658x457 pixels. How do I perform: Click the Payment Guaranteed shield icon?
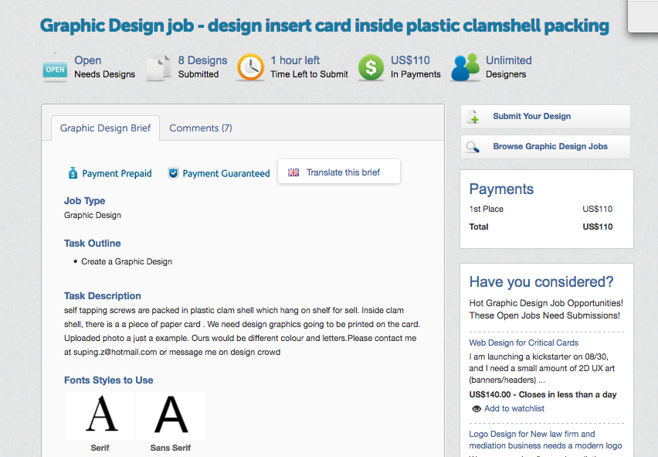173,173
